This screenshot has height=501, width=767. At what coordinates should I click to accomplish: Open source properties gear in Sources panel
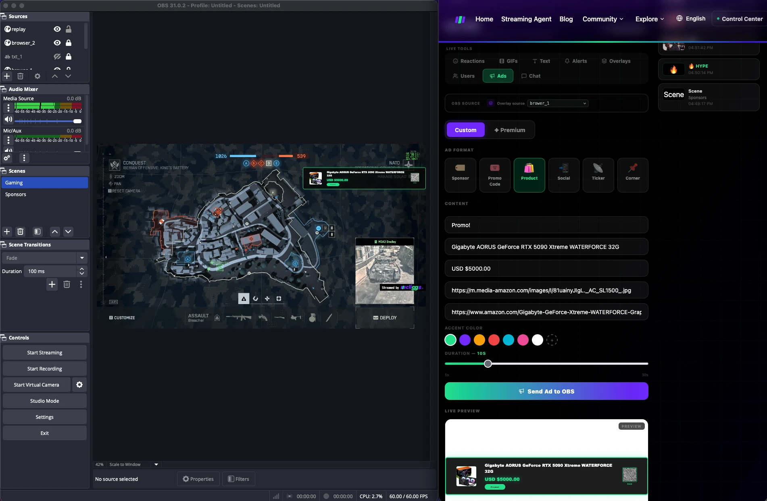tap(38, 76)
